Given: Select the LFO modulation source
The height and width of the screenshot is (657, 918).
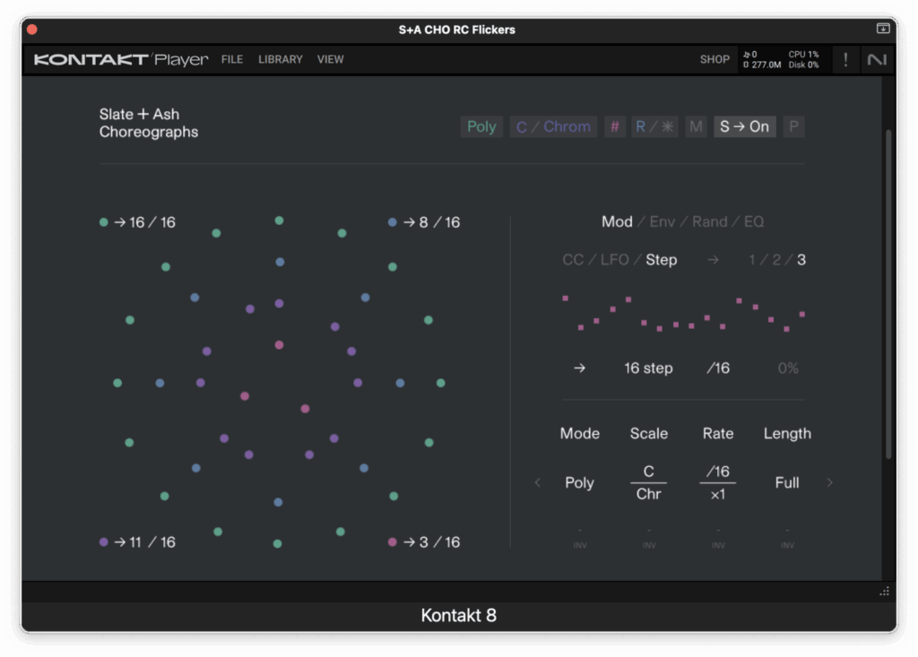Looking at the screenshot, I should point(614,260).
